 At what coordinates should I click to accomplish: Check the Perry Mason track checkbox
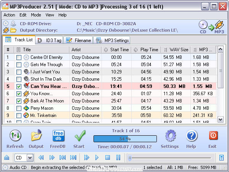point(19,109)
